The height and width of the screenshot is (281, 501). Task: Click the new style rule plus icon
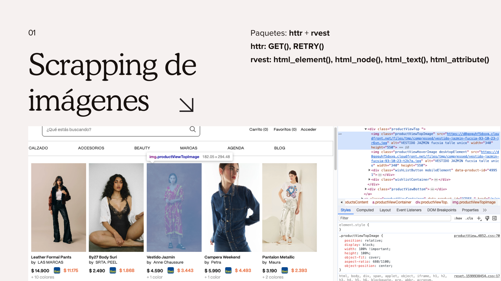click(479, 218)
